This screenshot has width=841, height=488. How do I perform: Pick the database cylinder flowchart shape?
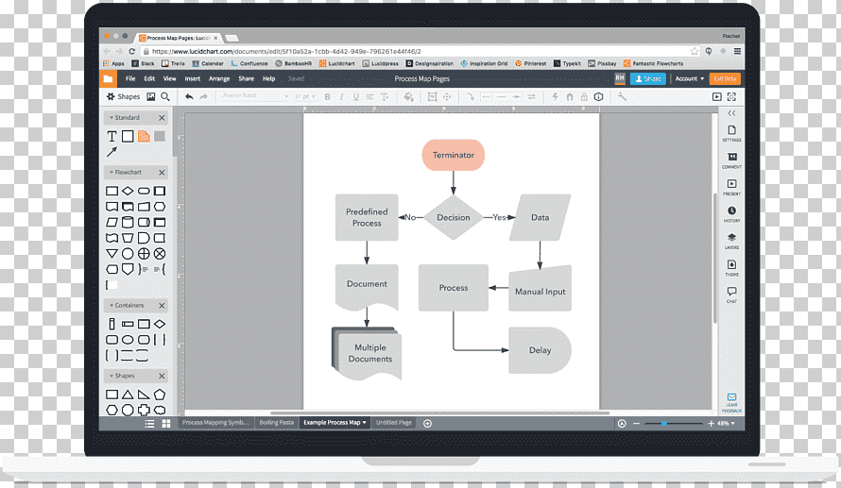click(128, 223)
